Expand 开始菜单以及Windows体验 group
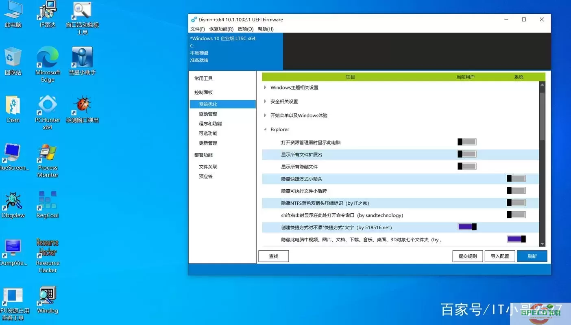This screenshot has height=325, width=571. 265,115
